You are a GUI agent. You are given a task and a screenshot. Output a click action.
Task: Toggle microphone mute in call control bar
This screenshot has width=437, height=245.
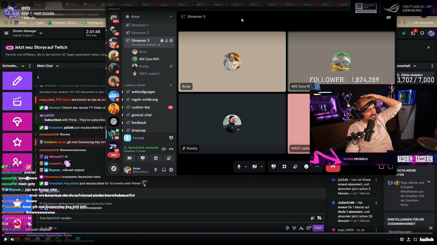point(239,167)
